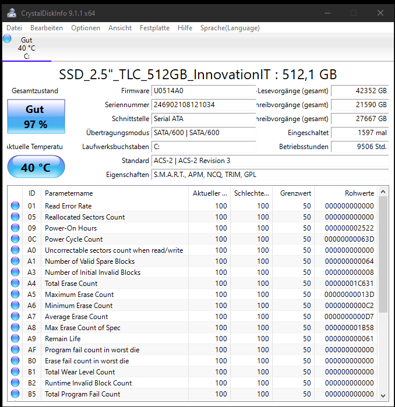Click the Betriebsstunden value 9506 Std.

coord(360,147)
